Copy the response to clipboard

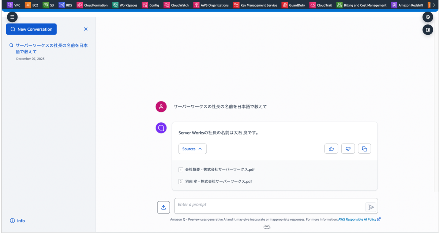pyautogui.click(x=364, y=149)
